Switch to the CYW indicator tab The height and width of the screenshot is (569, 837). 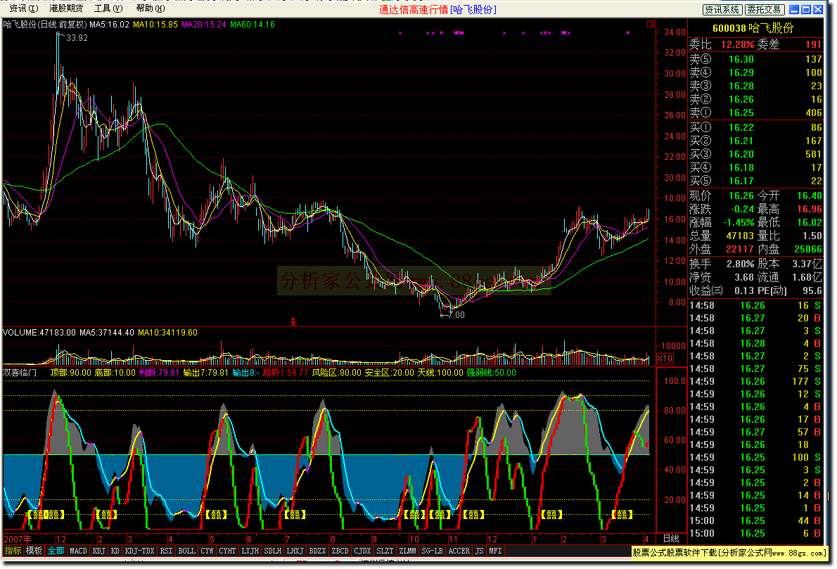click(207, 551)
